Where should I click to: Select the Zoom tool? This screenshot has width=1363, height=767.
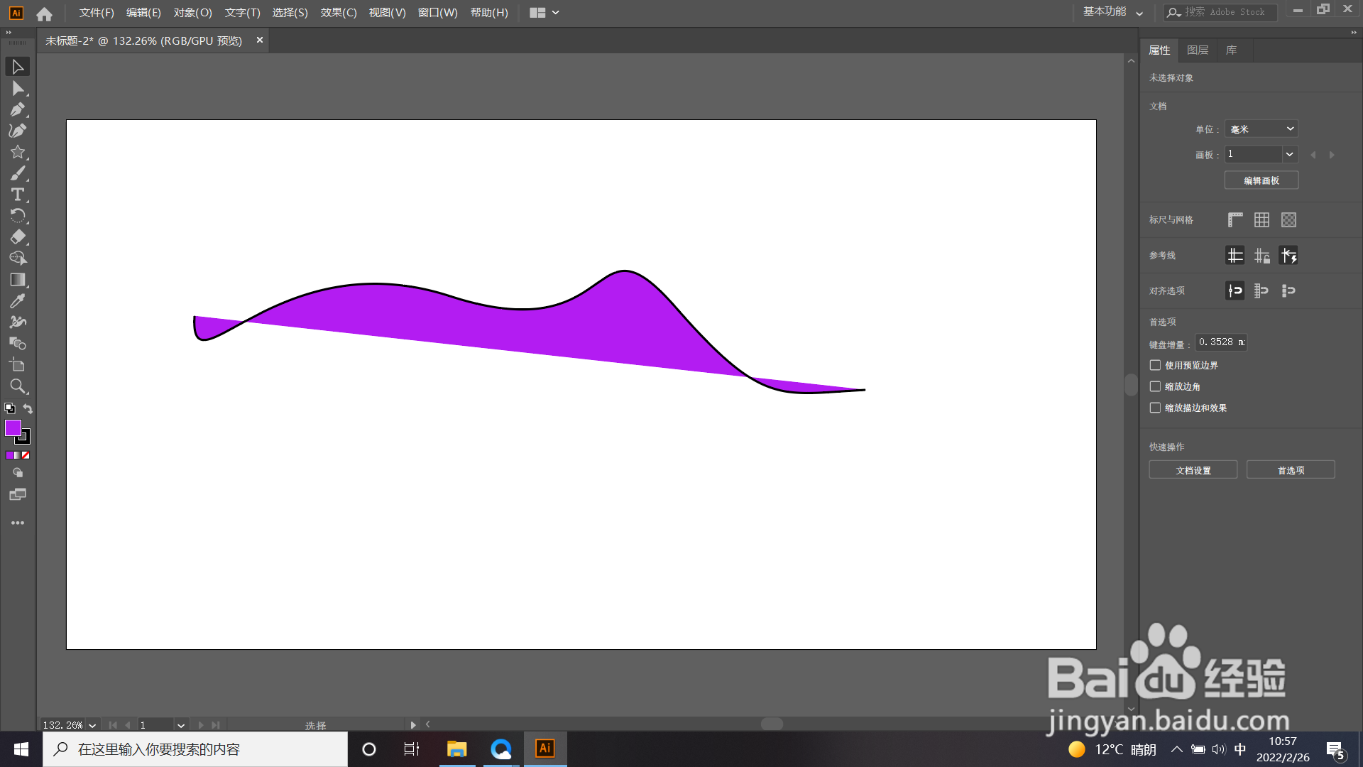[x=17, y=386]
